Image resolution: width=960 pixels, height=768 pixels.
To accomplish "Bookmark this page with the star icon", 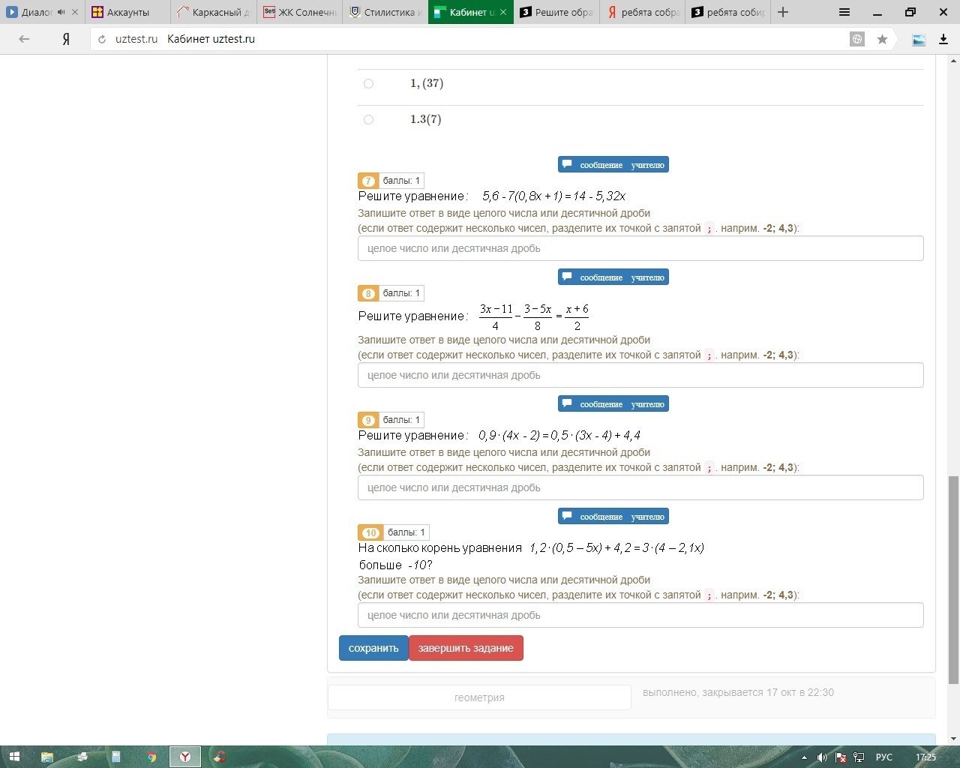I will pyautogui.click(x=882, y=39).
